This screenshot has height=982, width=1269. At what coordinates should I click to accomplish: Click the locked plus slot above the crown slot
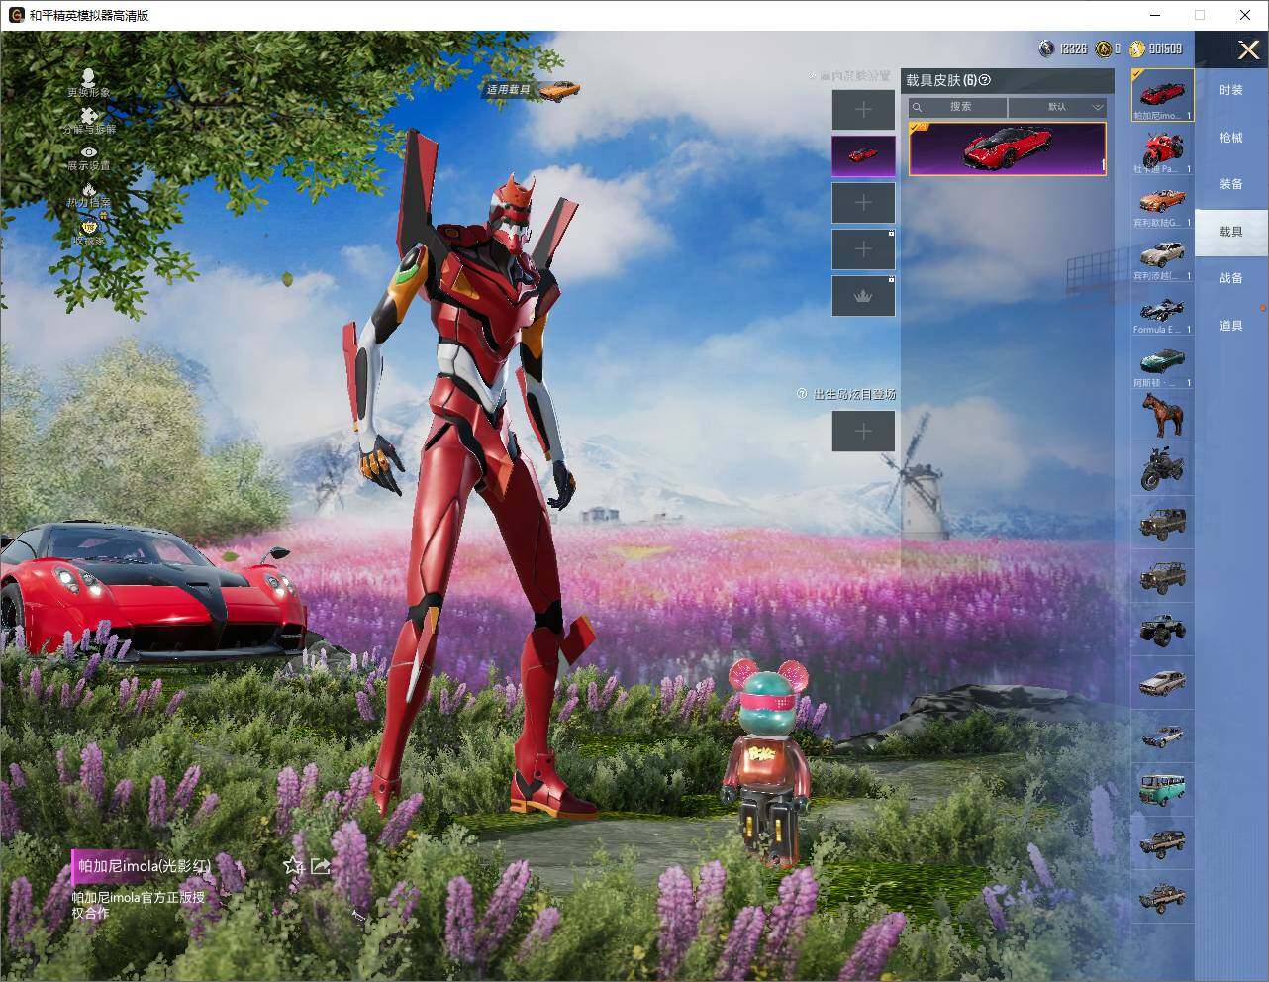863,249
